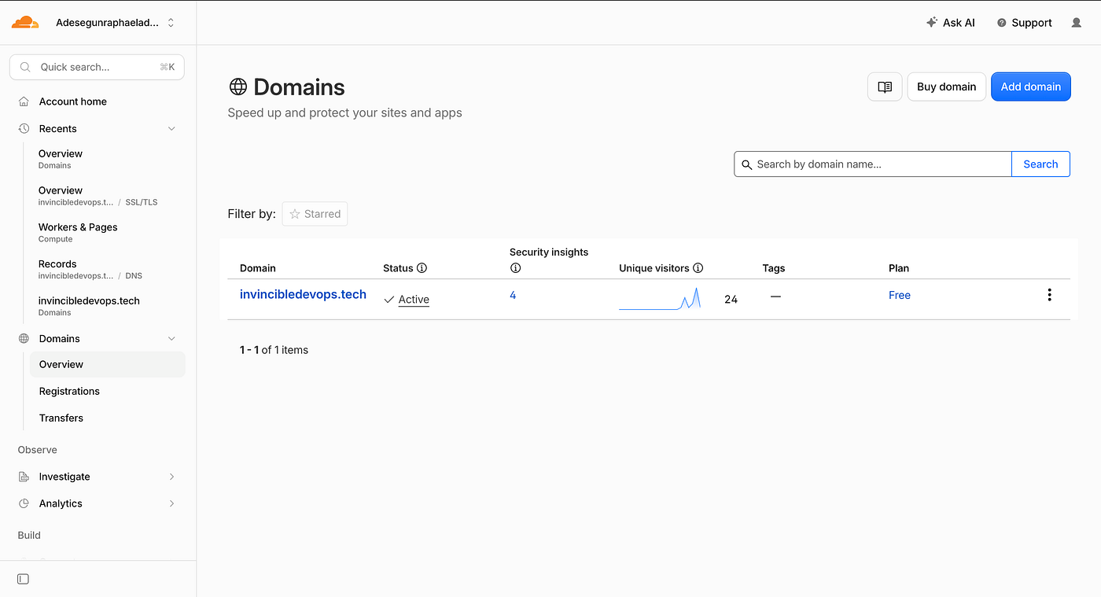Click the Recents clock icon
The image size is (1101, 597).
(24, 128)
